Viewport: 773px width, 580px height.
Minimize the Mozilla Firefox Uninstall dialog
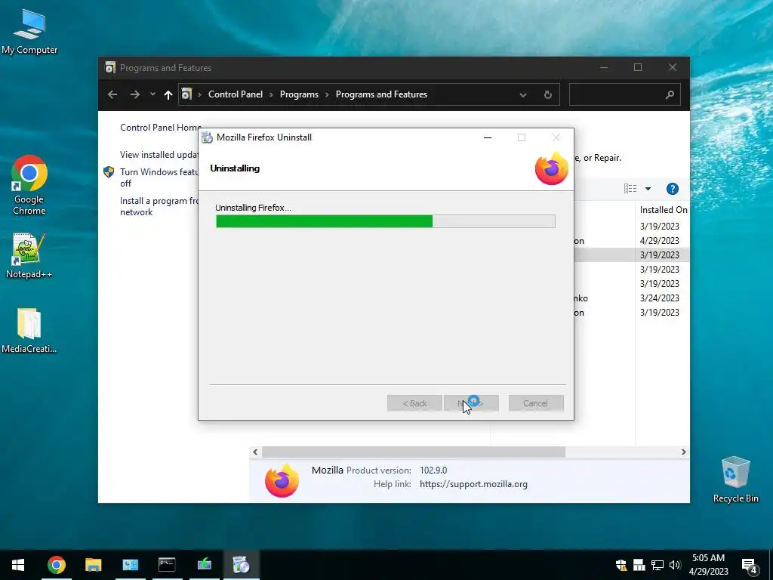point(488,137)
